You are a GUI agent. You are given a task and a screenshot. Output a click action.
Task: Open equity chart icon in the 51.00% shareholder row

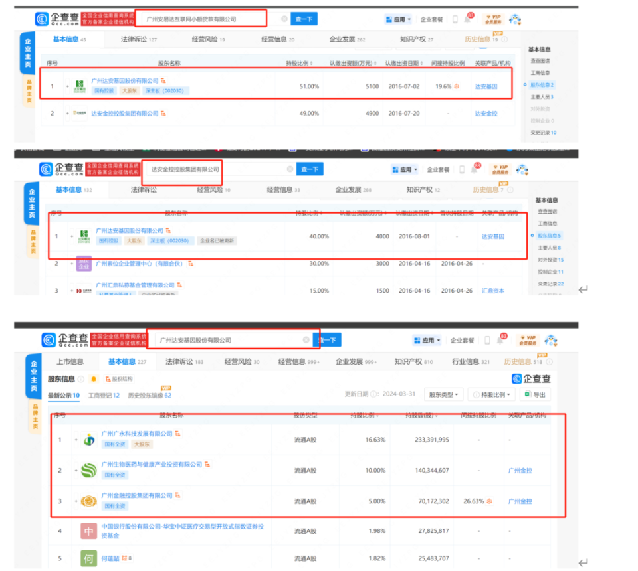point(163,81)
